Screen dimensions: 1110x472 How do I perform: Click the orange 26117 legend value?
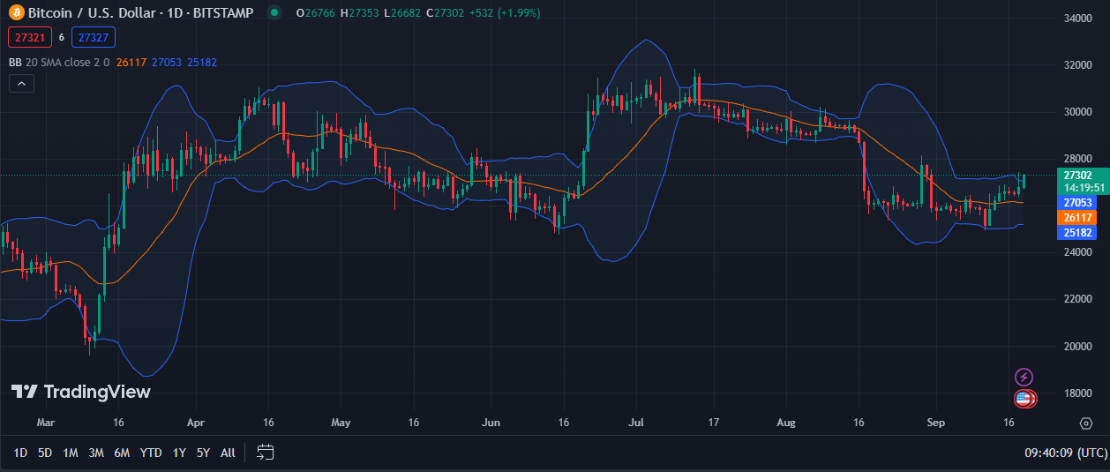click(131, 63)
